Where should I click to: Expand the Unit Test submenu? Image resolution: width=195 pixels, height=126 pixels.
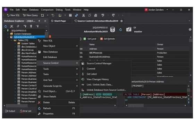(x=58, y=80)
